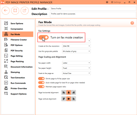Click the Page Editing icon
Image resolution: width=137 pixels, height=115 pixels.
pyautogui.click(x=6, y=56)
